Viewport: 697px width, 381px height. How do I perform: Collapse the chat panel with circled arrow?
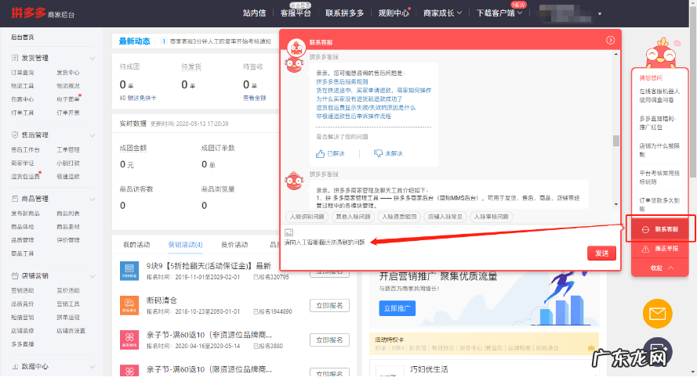click(x=610, y=41)
